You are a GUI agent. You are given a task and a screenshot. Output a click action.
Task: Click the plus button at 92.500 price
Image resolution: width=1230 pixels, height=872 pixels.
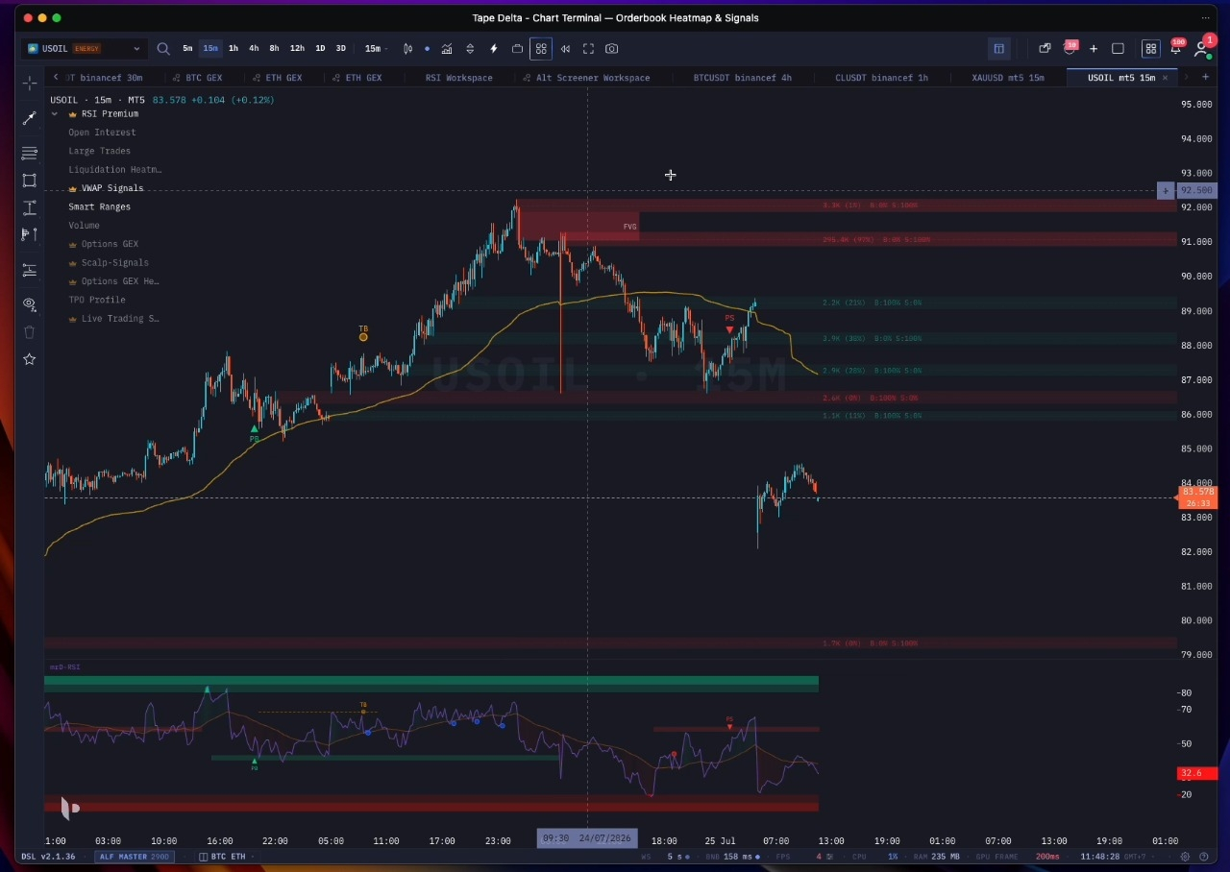(1166, 190)
